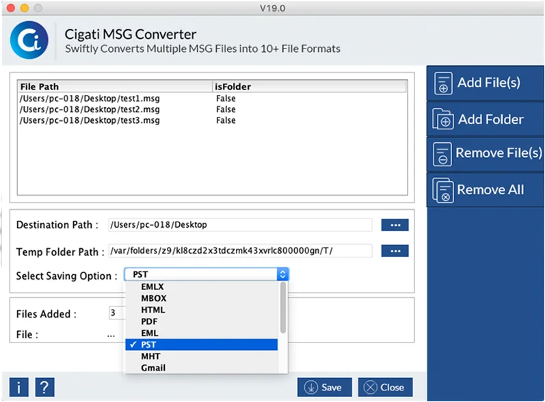The image size is (545, 402).
Task: Select the test2.msg file row
Action: tap(212, 109)
